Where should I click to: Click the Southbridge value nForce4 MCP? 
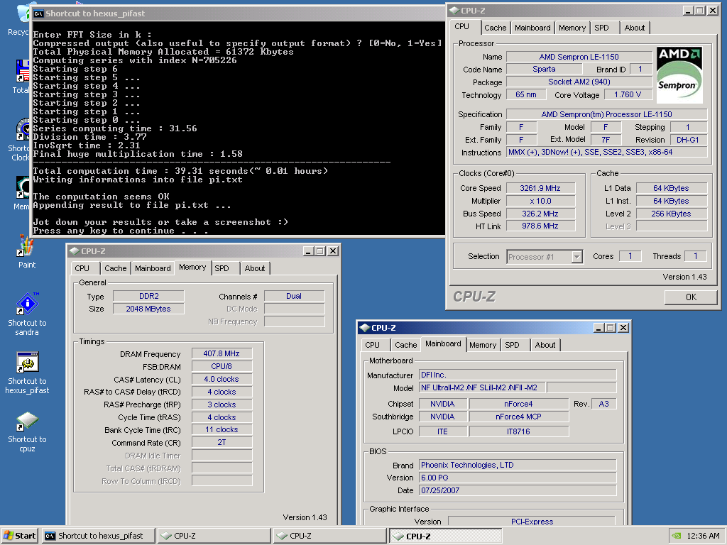[x=518, y=417]
